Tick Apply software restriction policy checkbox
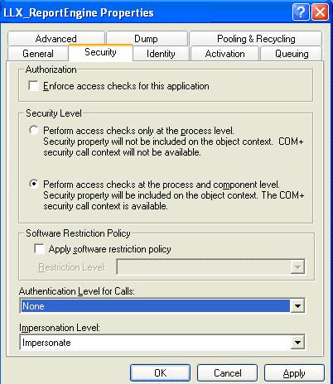 point(39,248)
